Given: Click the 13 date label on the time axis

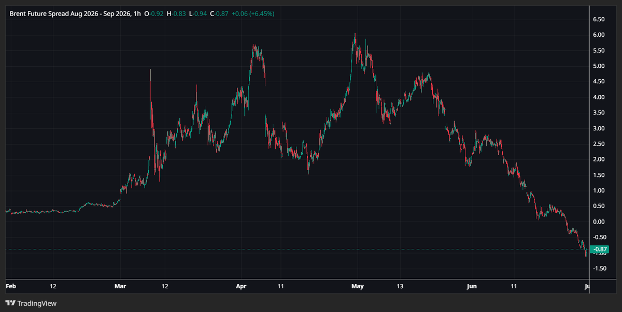Looking at the screenshot, I should [x=399, y=286].
